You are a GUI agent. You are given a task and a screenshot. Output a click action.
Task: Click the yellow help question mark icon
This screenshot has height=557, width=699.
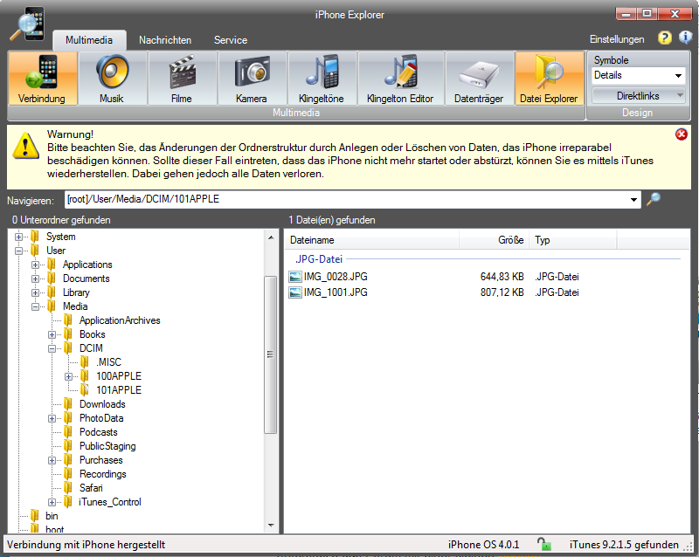665,38
